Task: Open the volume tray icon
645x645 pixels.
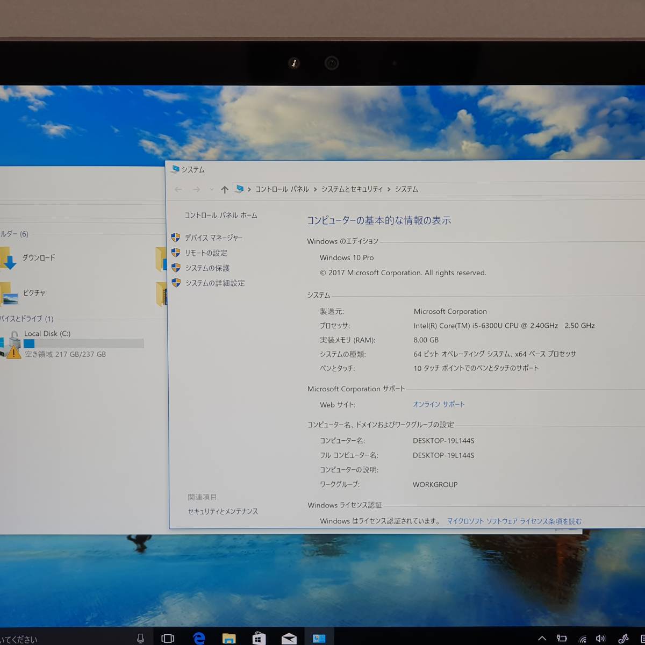Action: coord(600,639)
